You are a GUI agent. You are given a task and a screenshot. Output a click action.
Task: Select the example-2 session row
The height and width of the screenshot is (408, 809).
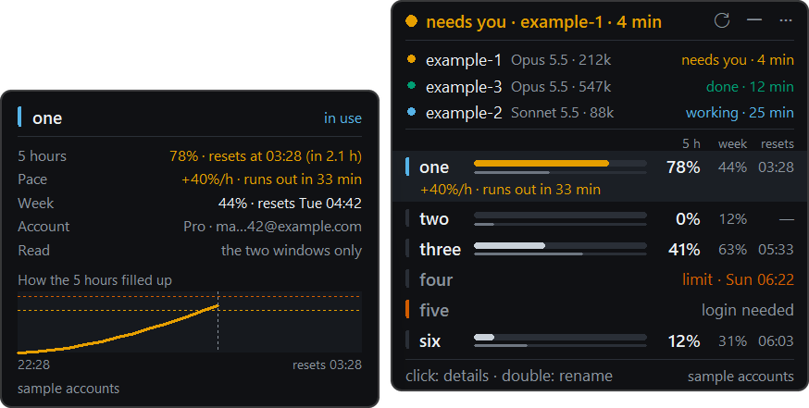600,113
